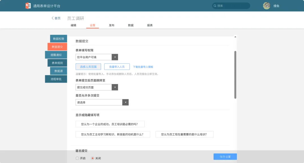Image resolution: width=304 pixels, height=163 pixels.
Task: Toggle item 您认为一个企业的成功，员工培训是必需的吗？
Action: click(110, 124)
